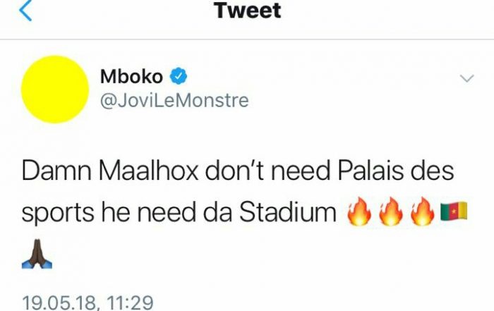The width and height of the screenshot is (494, 311).
Task: Open the Mboko display name
Action: 132,76
